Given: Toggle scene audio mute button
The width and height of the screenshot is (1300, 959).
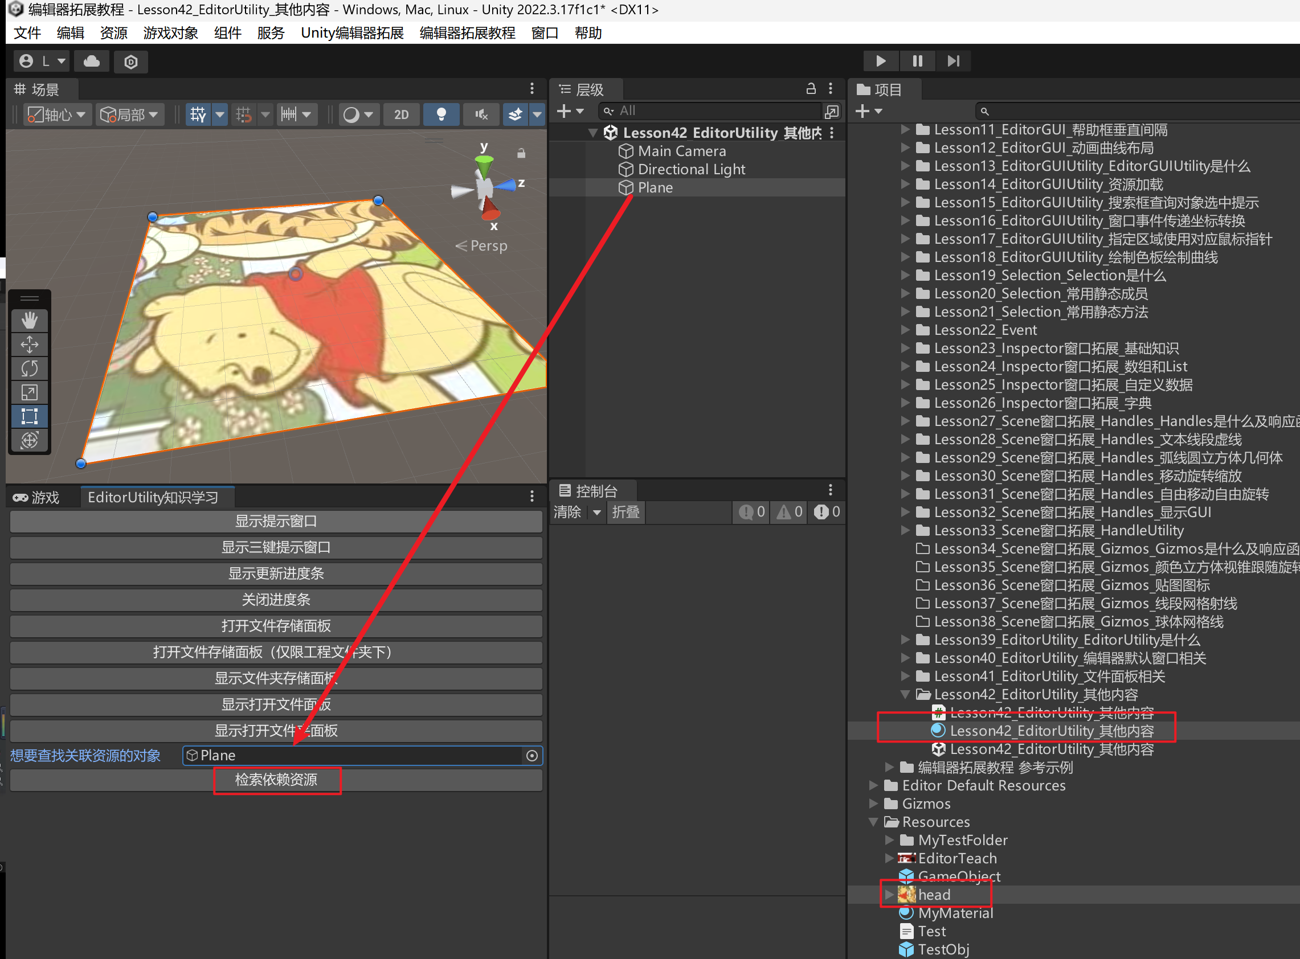Looking at the screenshot, I should point(481,114).
